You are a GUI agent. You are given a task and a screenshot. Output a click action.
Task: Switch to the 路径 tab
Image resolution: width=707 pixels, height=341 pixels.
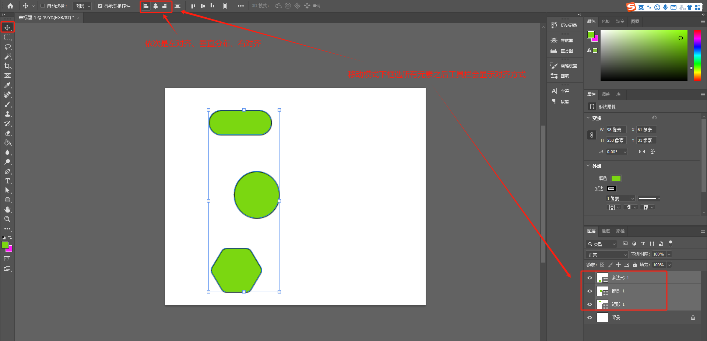coord(620,231)
